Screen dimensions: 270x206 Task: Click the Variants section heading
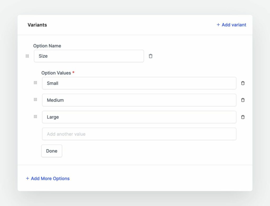coord(37,25)
